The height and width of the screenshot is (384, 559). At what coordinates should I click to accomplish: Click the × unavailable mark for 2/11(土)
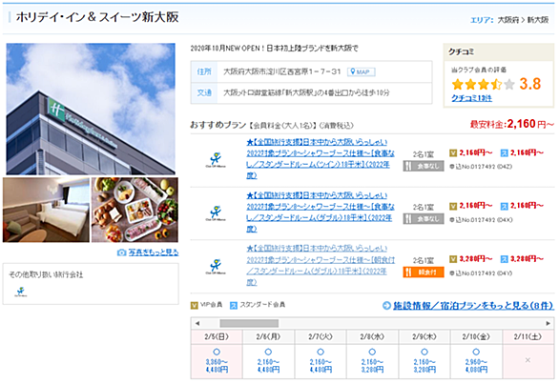click(x=528, y=360)
